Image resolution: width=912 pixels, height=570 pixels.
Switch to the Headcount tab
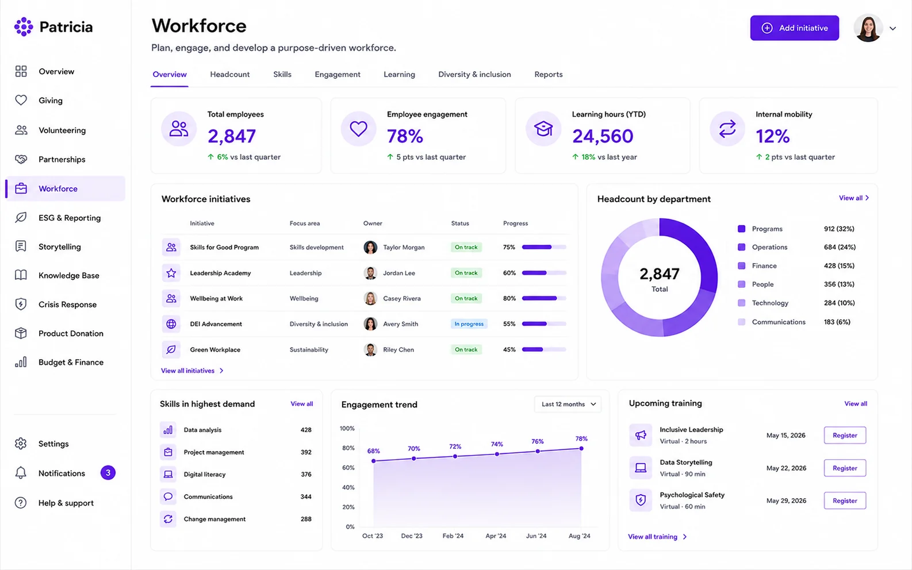click(229, 74)
